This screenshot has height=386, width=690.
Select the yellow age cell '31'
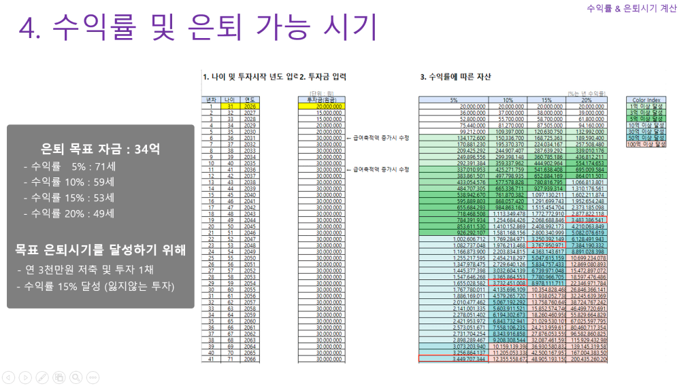click(x=230, y=107)
